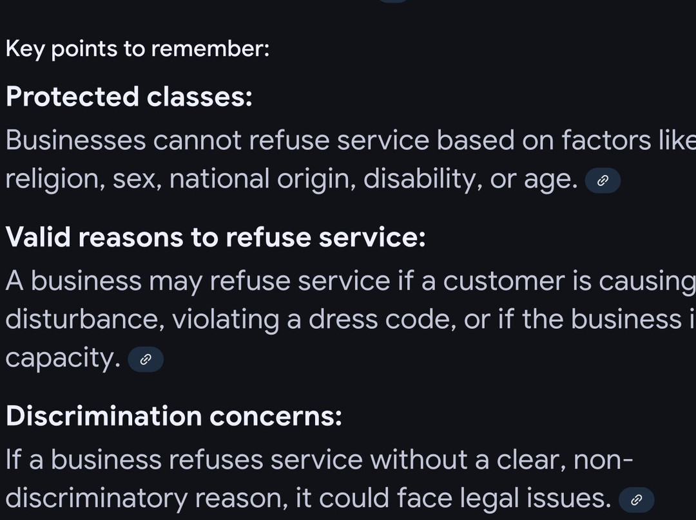Screen dimensions: 696x520
Task: Click the word "disability" in the text
Action: (x=421, y=180)
